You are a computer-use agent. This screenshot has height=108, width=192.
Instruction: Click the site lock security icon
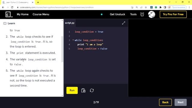18,7
